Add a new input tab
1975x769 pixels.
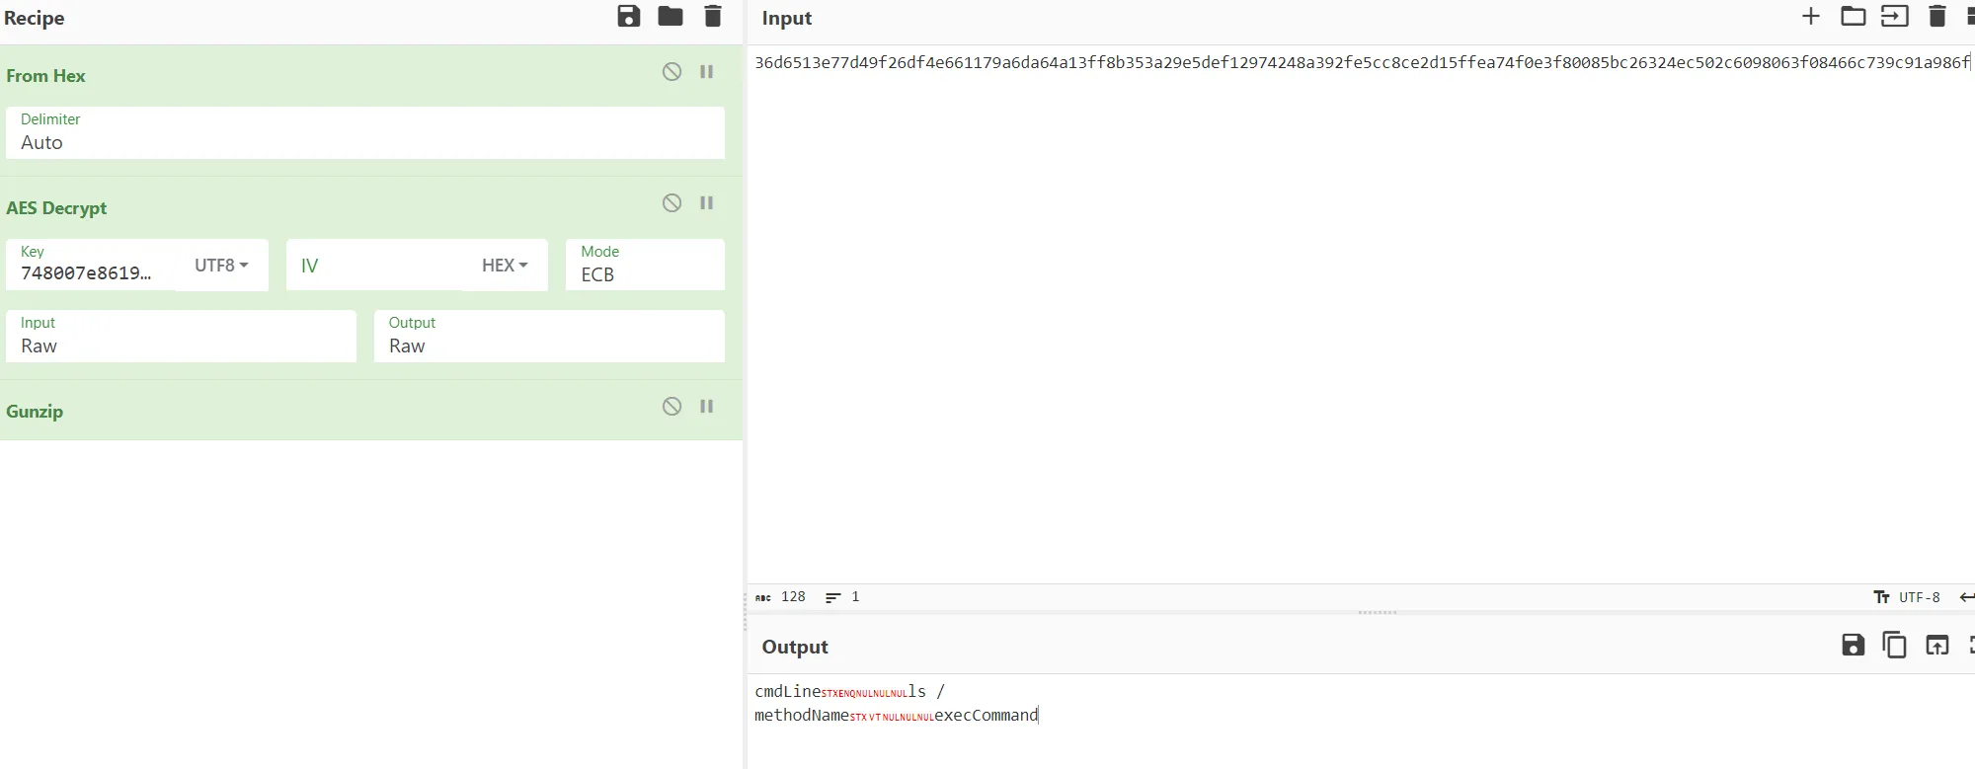[x=1810, y=17]
